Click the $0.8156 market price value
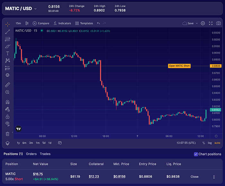Image resolution: width=225 pixels, height=186 pixels. click(x=119, y=177)
